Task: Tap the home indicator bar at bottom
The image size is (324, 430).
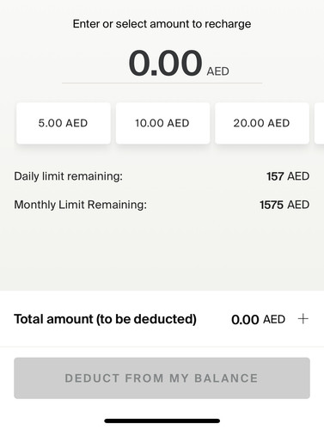Action: point(162,421)
